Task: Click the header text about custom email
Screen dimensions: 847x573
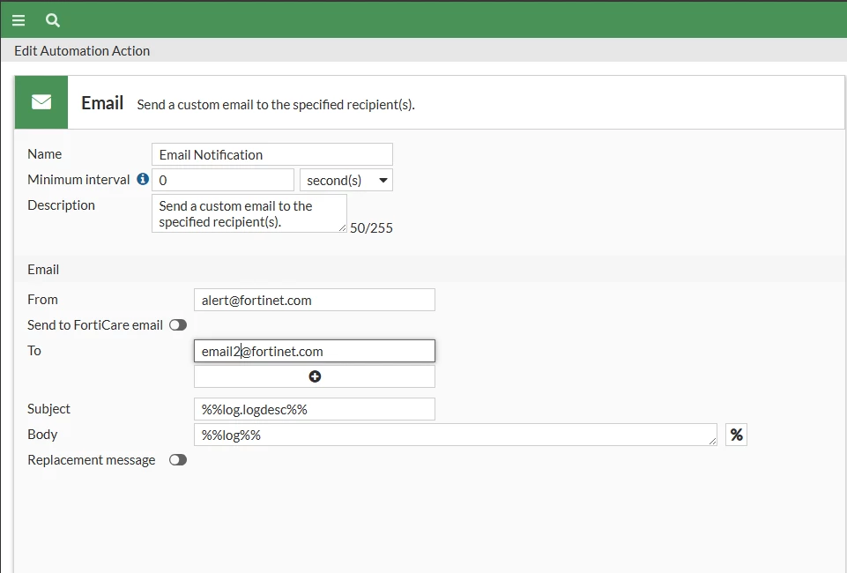Action: (x=276, y=105)
